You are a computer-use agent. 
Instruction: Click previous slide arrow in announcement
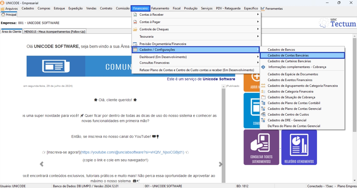tap(41, 164)
